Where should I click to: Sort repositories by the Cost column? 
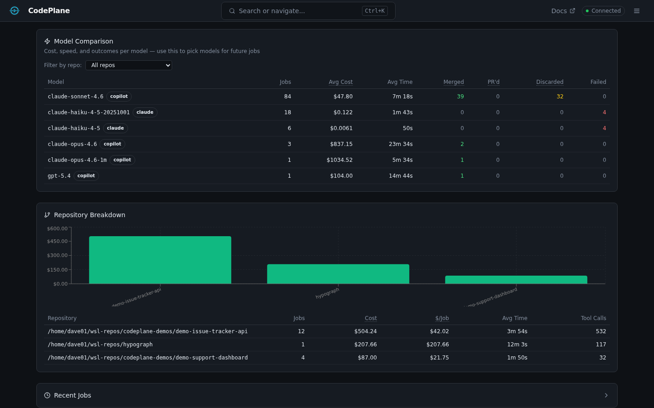(x=371, y=318)
